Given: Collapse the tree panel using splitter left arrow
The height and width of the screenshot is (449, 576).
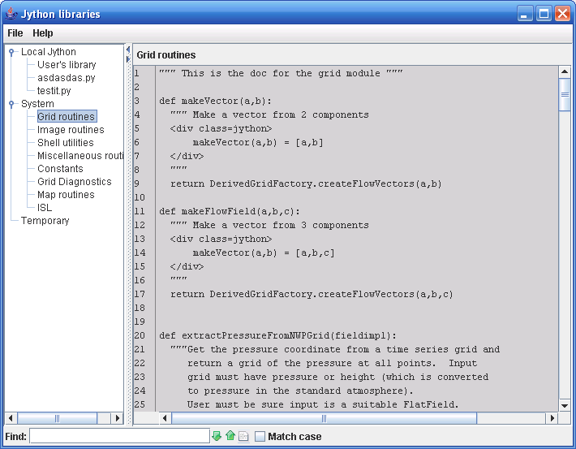Looking at the screenshot, I should (x=127, y=50).
